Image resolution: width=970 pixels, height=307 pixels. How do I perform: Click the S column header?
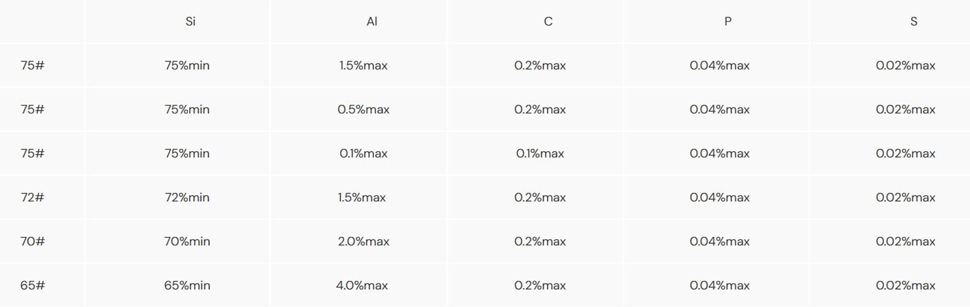click(x=914, y=21)
